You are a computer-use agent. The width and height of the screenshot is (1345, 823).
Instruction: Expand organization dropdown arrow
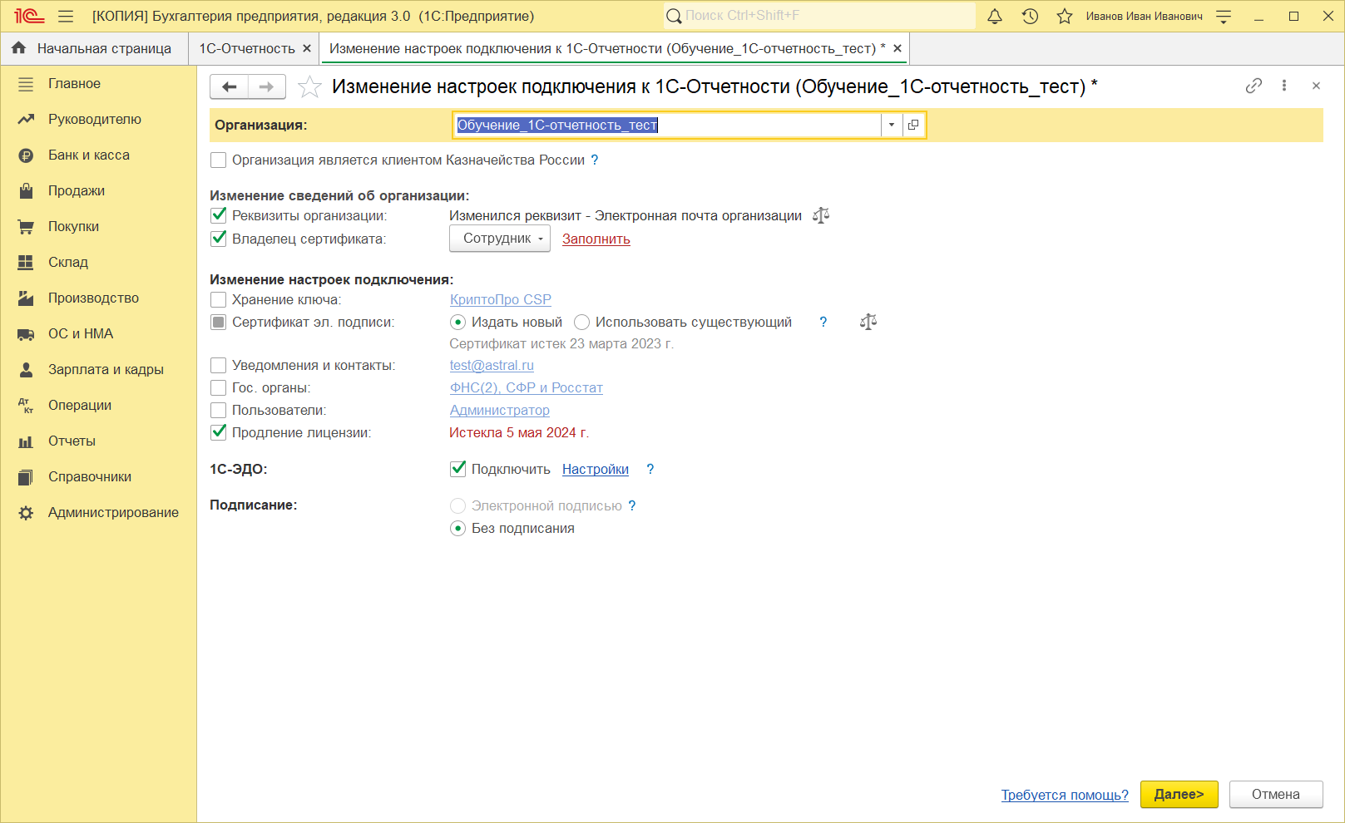point(892,125)
